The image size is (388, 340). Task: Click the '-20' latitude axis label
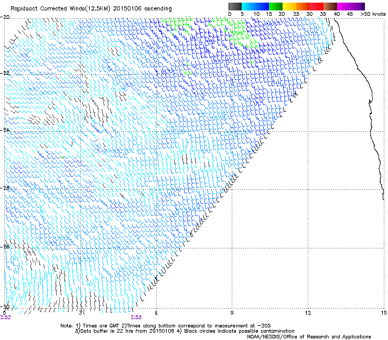pos(5,17)
